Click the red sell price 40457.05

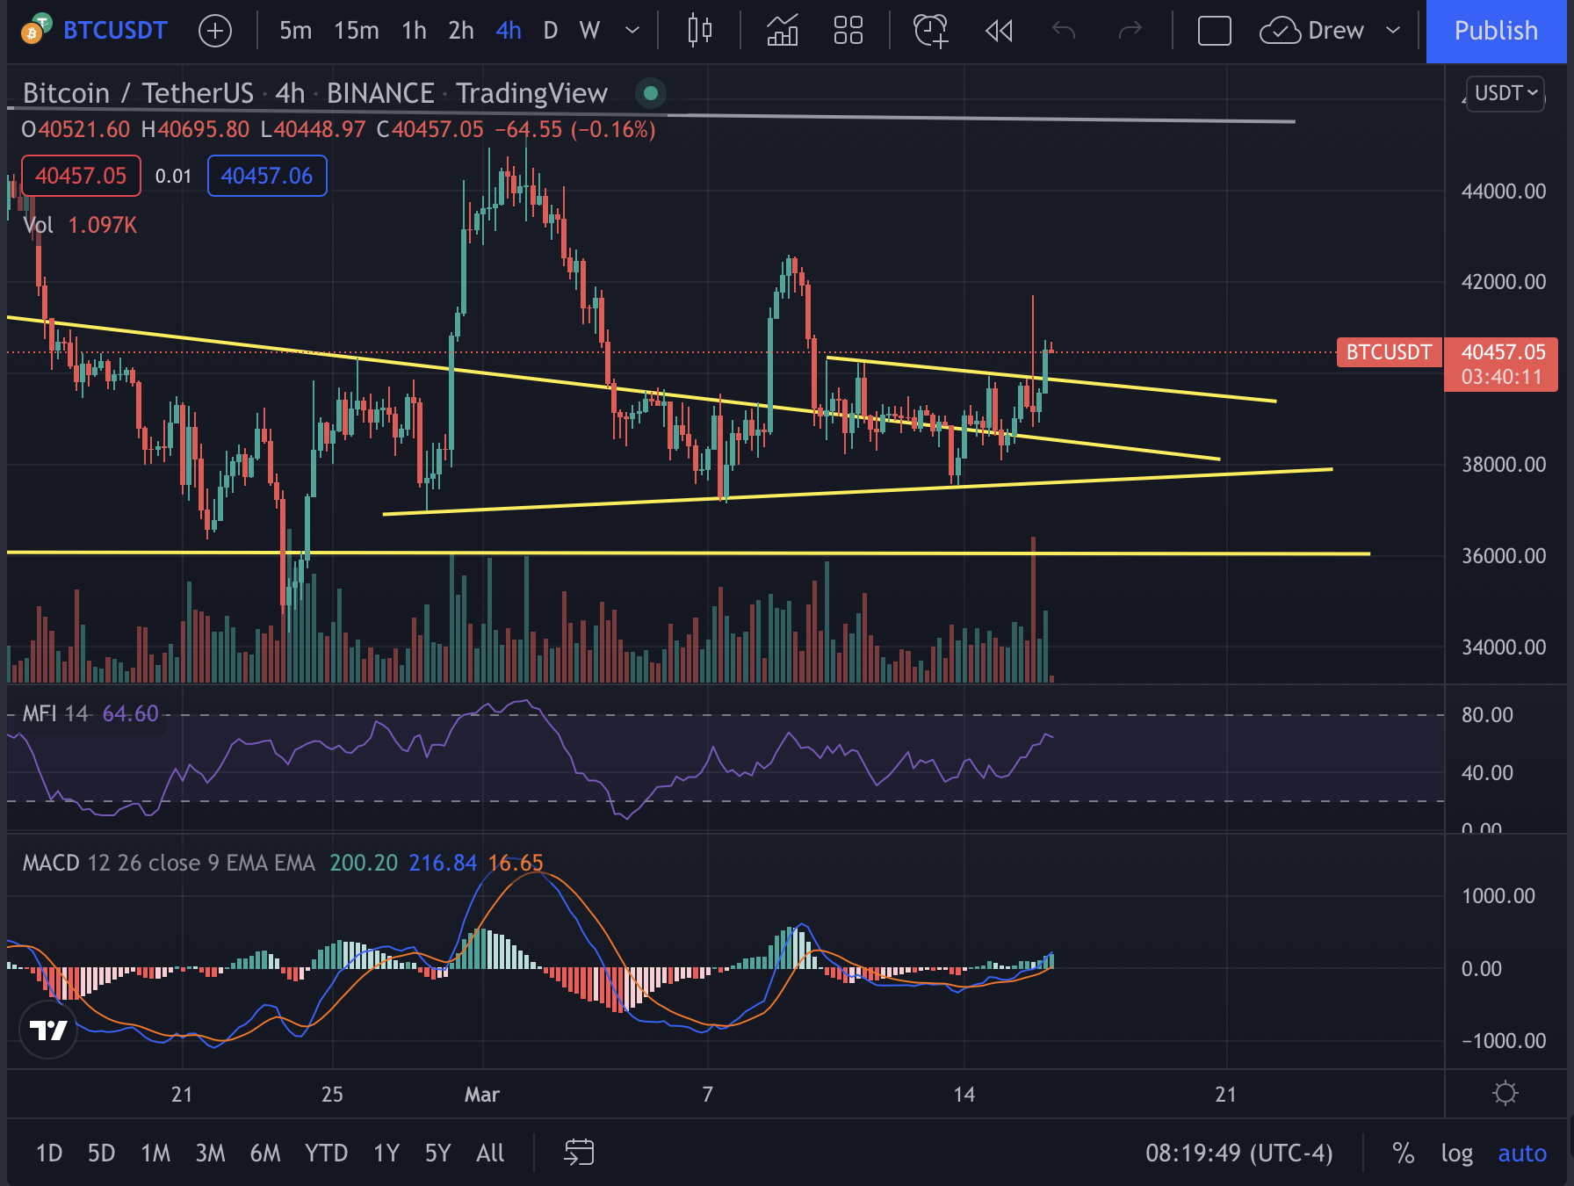point(81,176)
